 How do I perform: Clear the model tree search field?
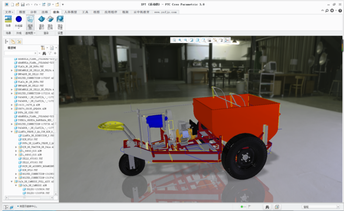35,53
